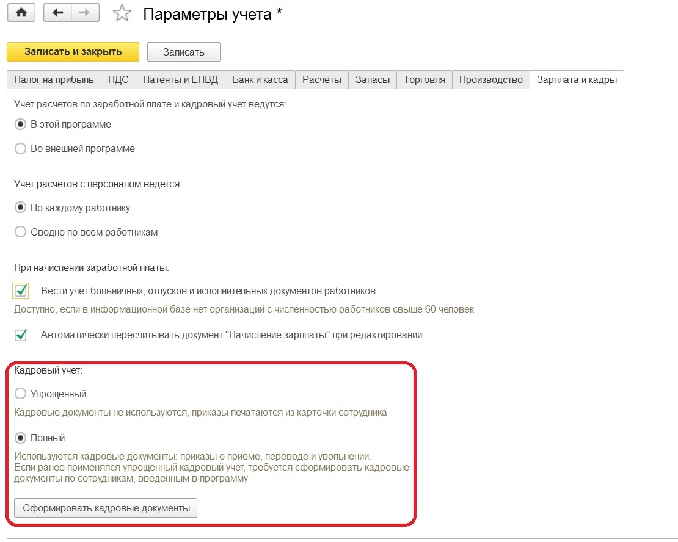
Task: Select the Торговля tab
Action: 425,80
